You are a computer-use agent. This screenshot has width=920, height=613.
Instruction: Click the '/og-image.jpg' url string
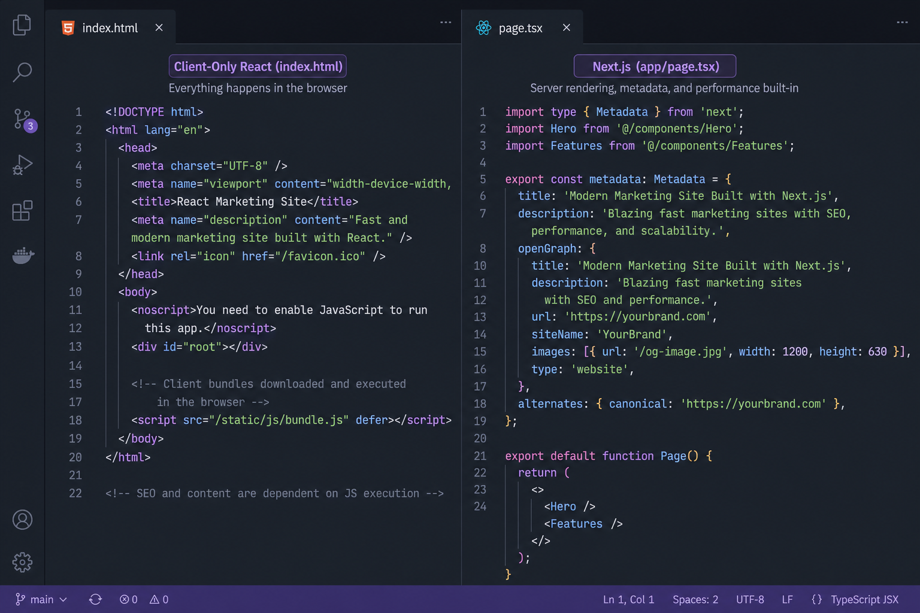click(x=680, y=351)
